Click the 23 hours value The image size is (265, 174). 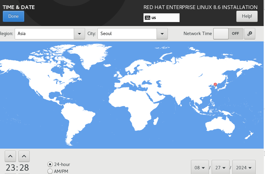tap(10, 168)
